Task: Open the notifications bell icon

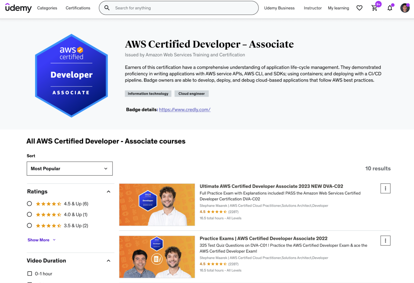Action: tap(390, 8)
